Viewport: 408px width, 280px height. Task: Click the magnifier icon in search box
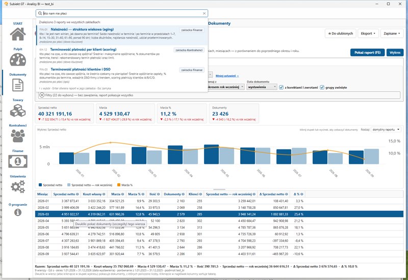pos(40,13)
